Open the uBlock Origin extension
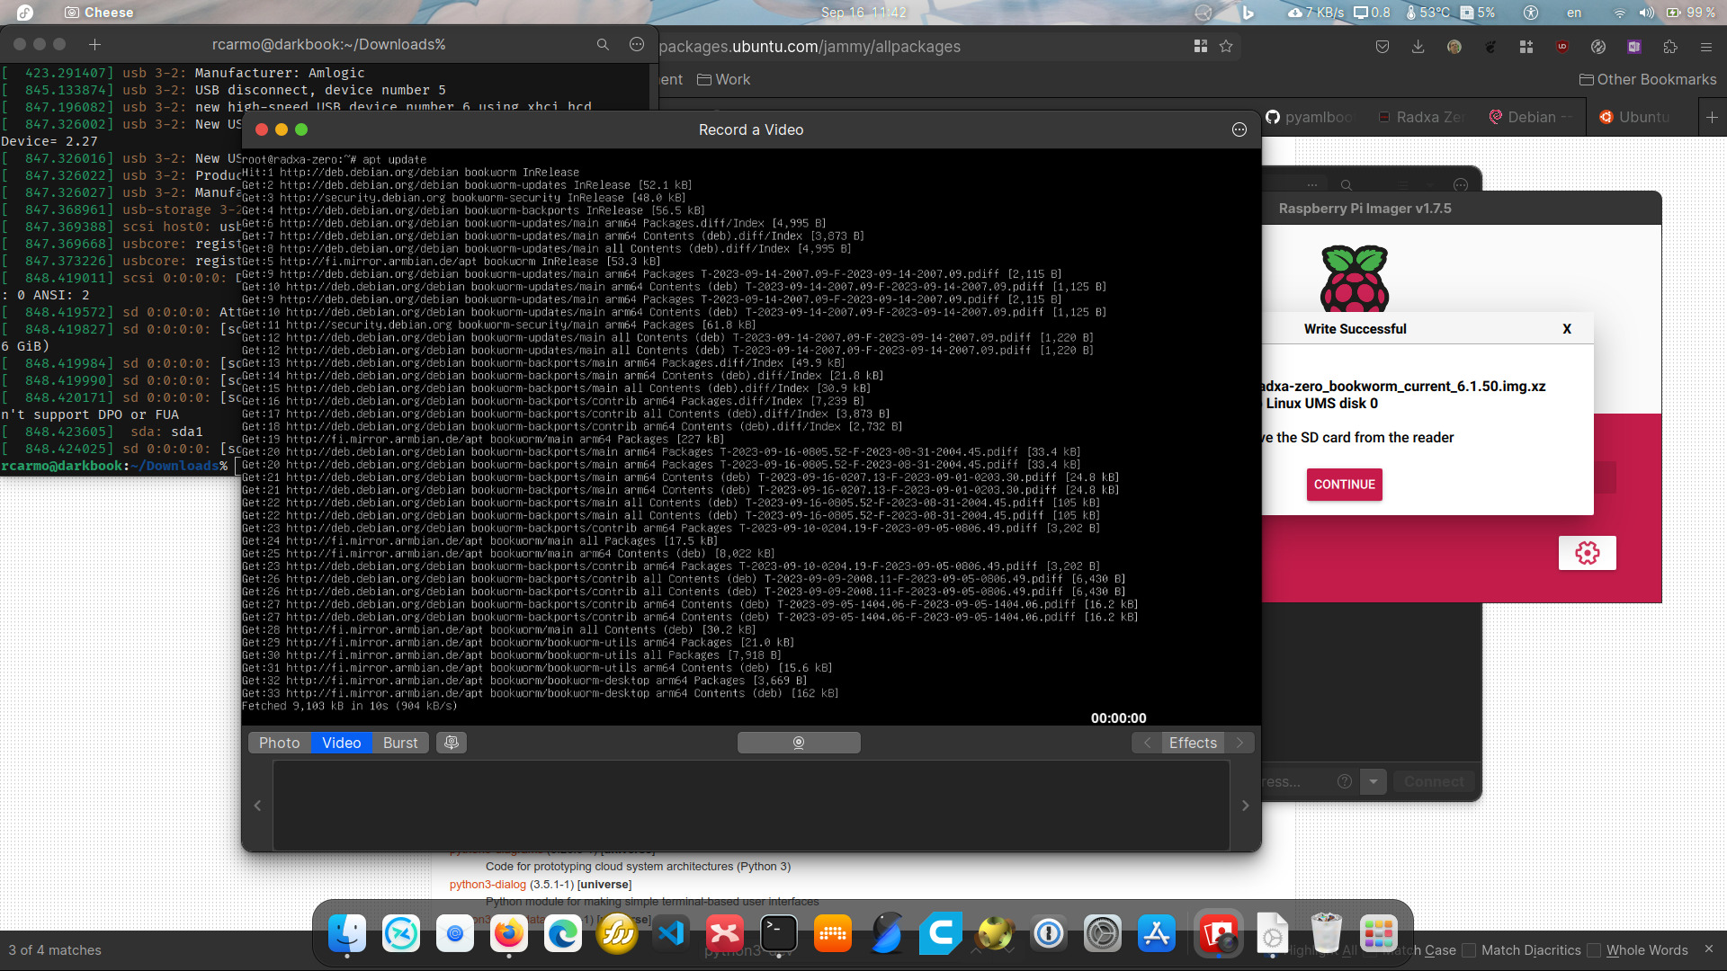The height and width of the screenshot is (971, 1727). click(x=1562, y=47)
